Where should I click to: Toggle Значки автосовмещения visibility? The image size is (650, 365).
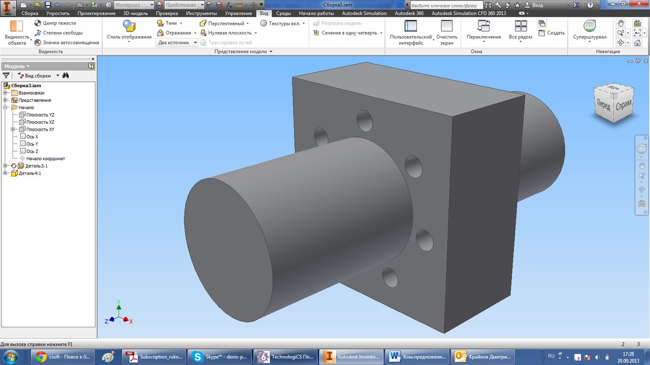(38, 43)
